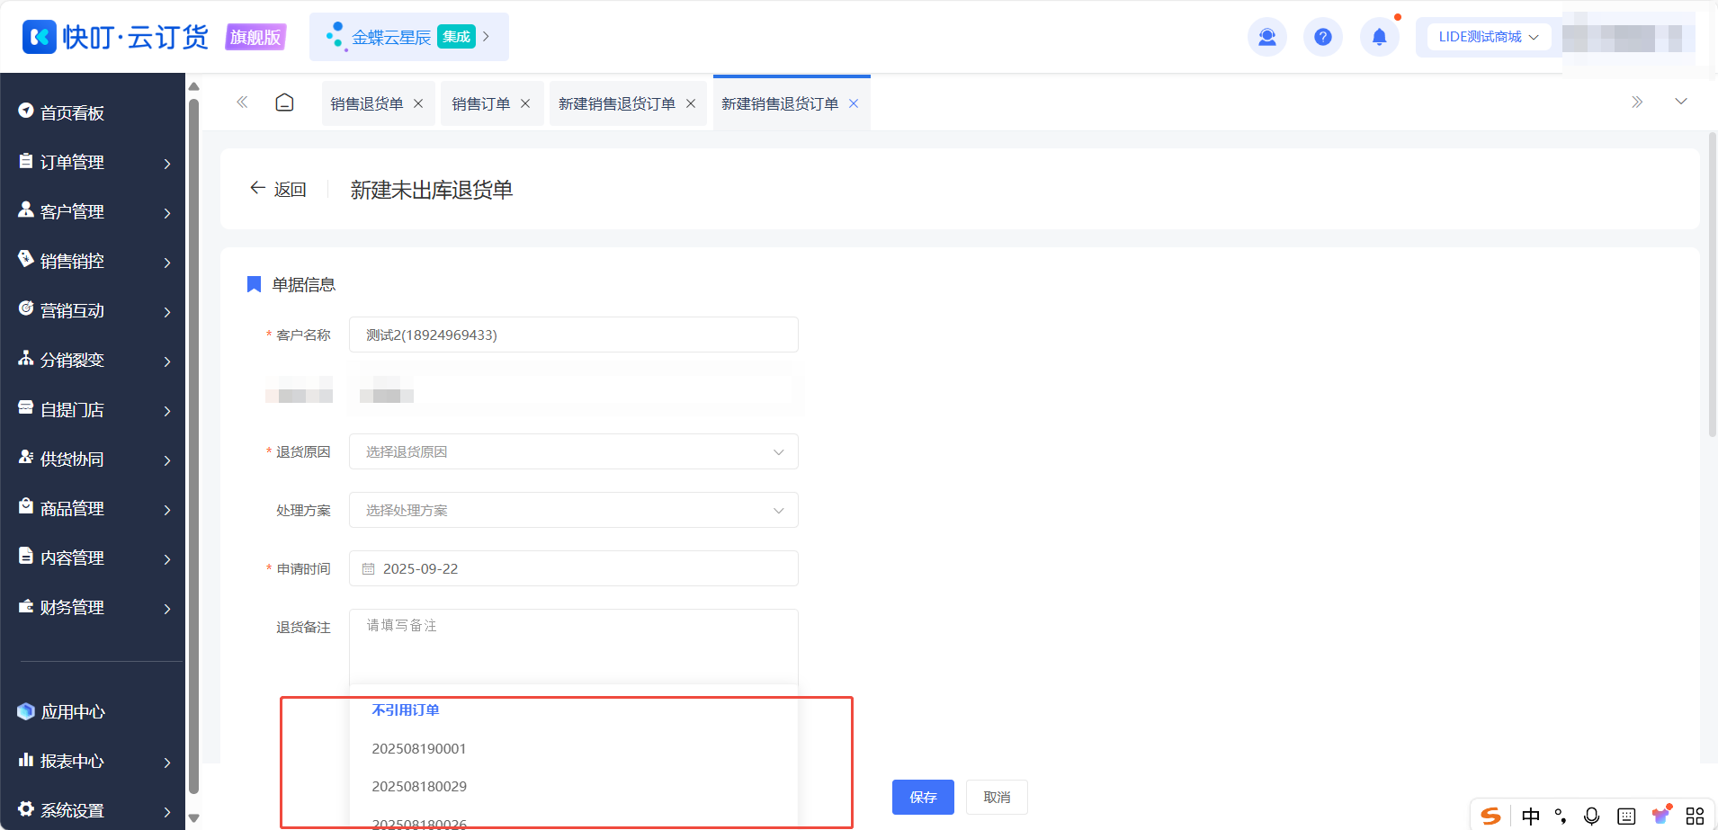This screenshot has width=1718, height=830.
Task: Switch to the 销售退货单 tab
Action: point(366,103)
